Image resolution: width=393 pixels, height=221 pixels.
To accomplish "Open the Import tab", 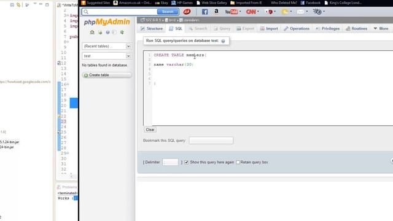I will (x=269, y=29).
